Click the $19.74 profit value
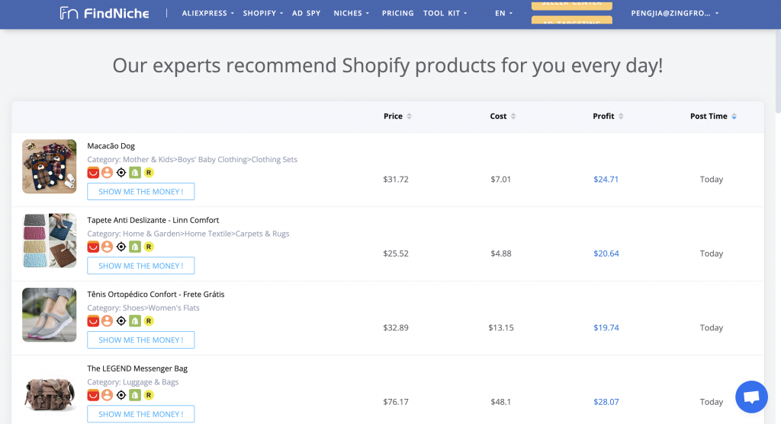 [x=606, y=327]
